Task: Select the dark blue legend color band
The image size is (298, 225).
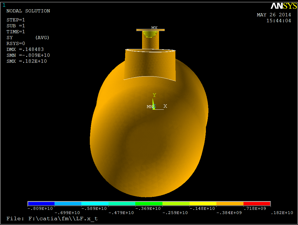Action: point(41,204)
